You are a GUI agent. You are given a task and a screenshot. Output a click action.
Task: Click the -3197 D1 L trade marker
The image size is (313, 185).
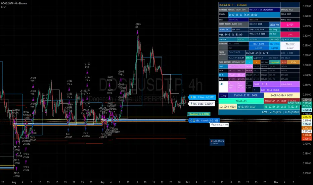pyautogui.click(x=87, y=65)
